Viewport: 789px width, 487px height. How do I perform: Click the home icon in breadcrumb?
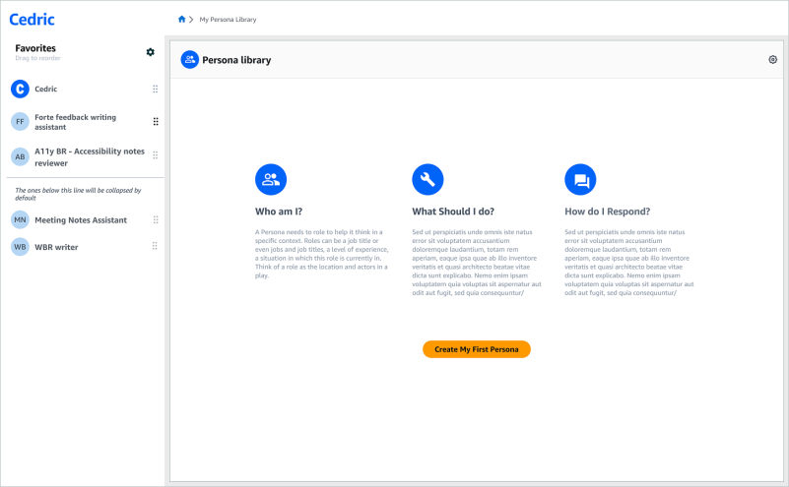[181, 20]
